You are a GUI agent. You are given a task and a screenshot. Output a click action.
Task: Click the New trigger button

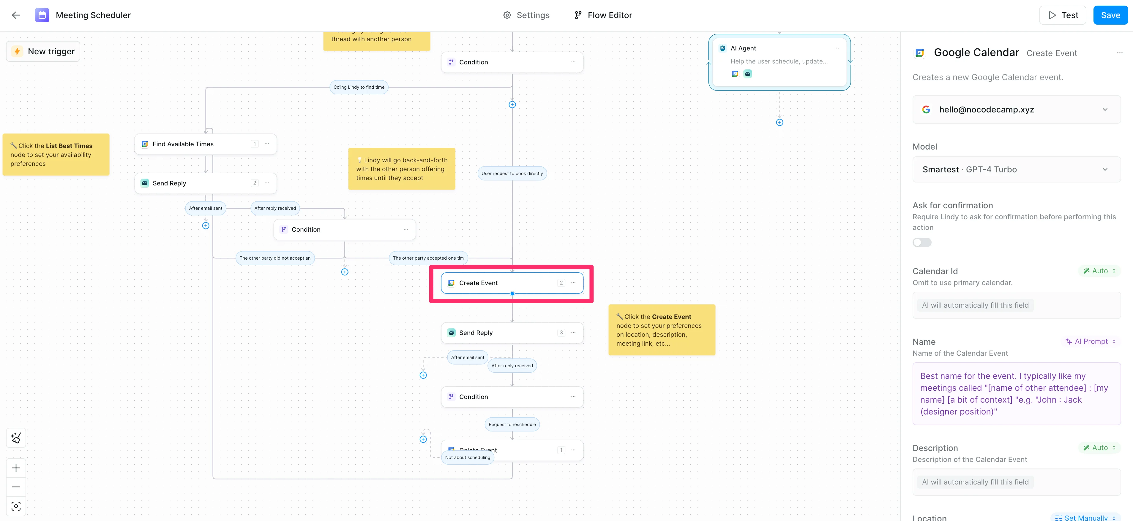tap(43, 51)
